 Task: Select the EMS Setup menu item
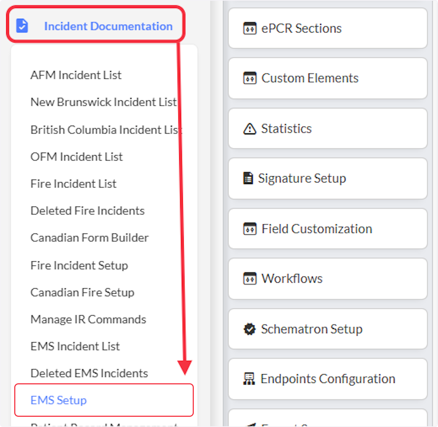pos(104,400)
